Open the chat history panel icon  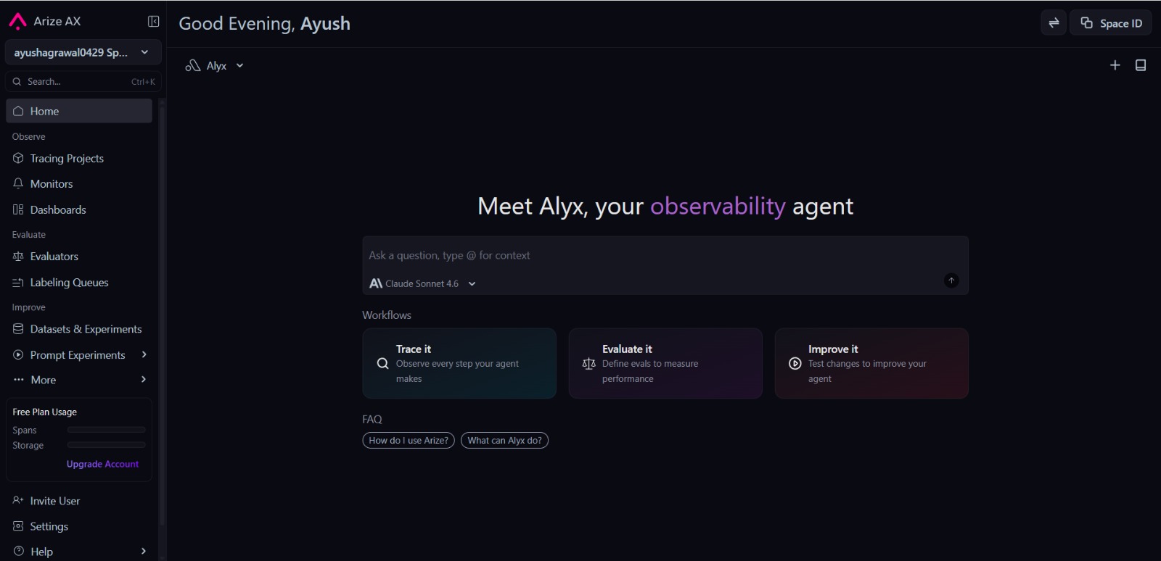point(1141,65)
